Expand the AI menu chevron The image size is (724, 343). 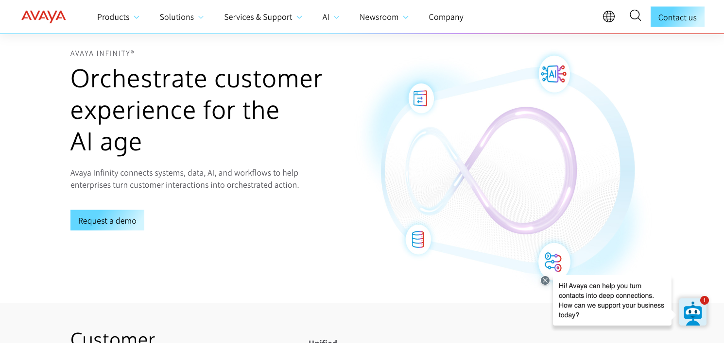336,17
